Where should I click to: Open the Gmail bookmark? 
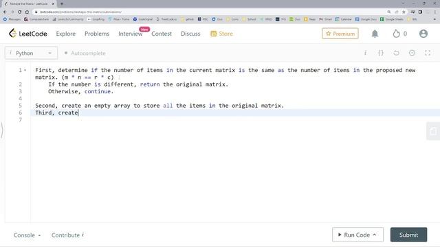click(325, 19)
